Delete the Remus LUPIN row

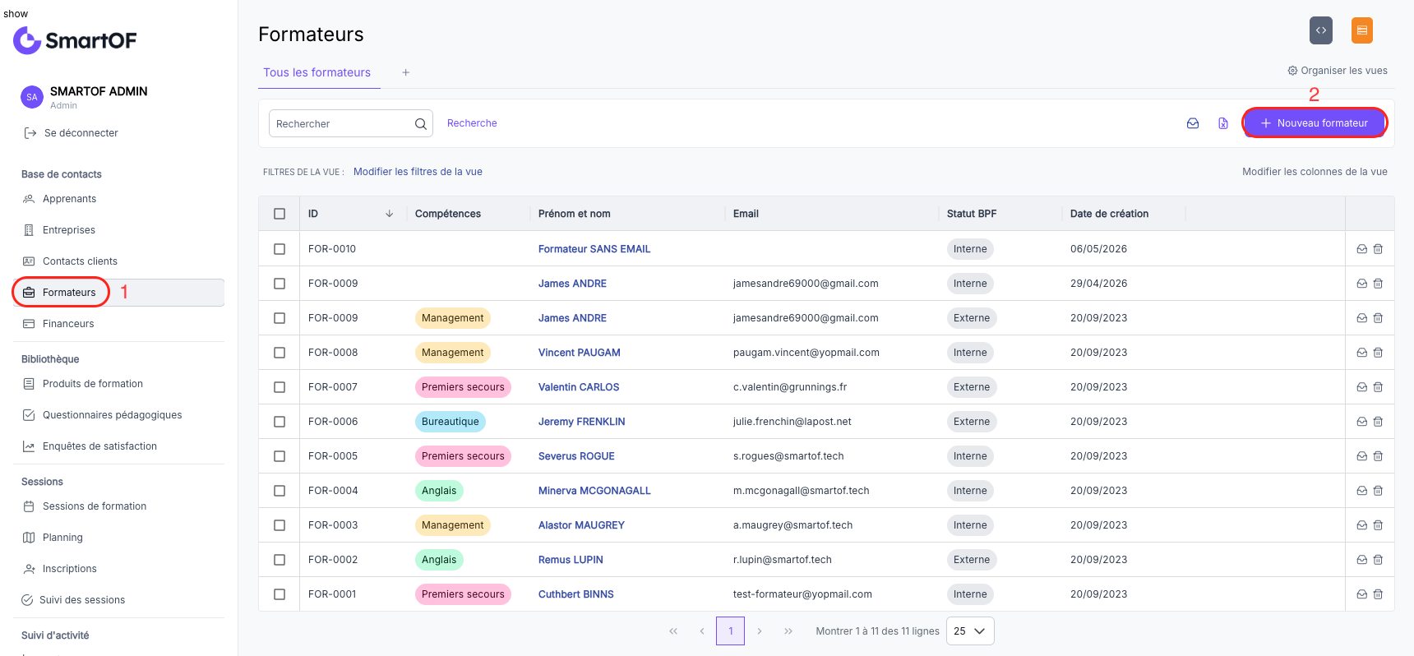pyautogui.click(x=1378, y=560)
